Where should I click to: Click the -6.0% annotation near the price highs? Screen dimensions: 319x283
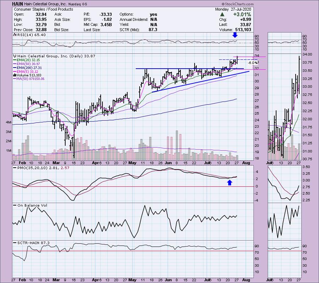[252, 63]
